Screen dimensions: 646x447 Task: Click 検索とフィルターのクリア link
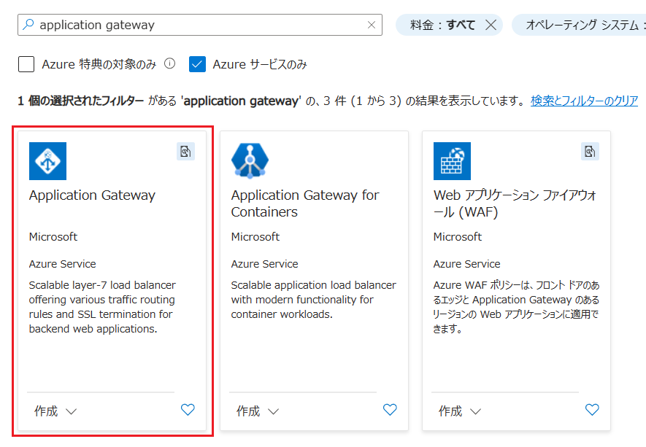click(584, 101)
